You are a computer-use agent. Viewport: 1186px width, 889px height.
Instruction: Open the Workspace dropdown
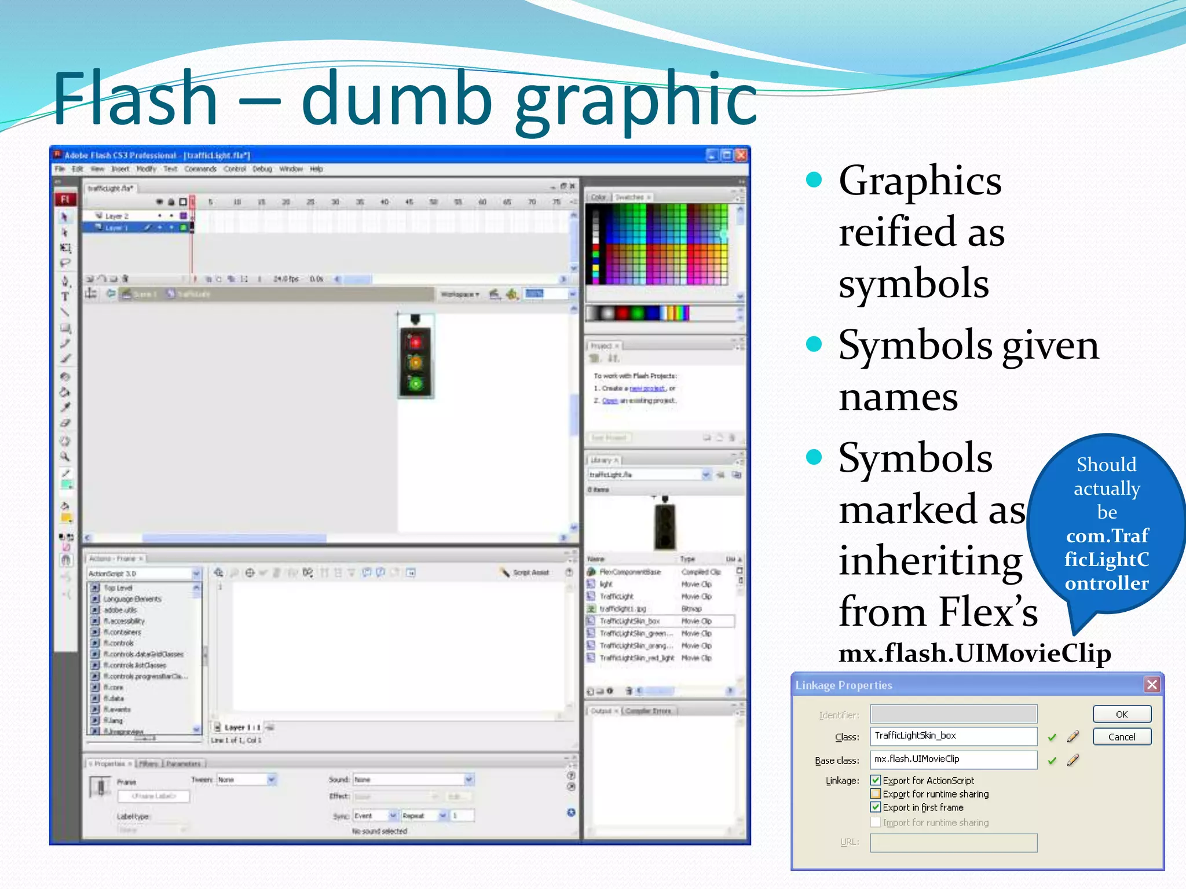[460, 295]
